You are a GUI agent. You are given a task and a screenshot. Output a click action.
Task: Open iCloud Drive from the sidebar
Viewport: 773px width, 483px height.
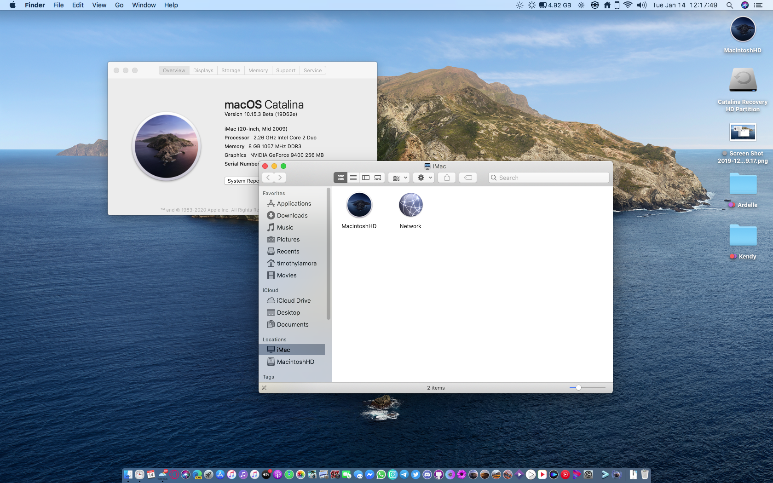point(294,301)
